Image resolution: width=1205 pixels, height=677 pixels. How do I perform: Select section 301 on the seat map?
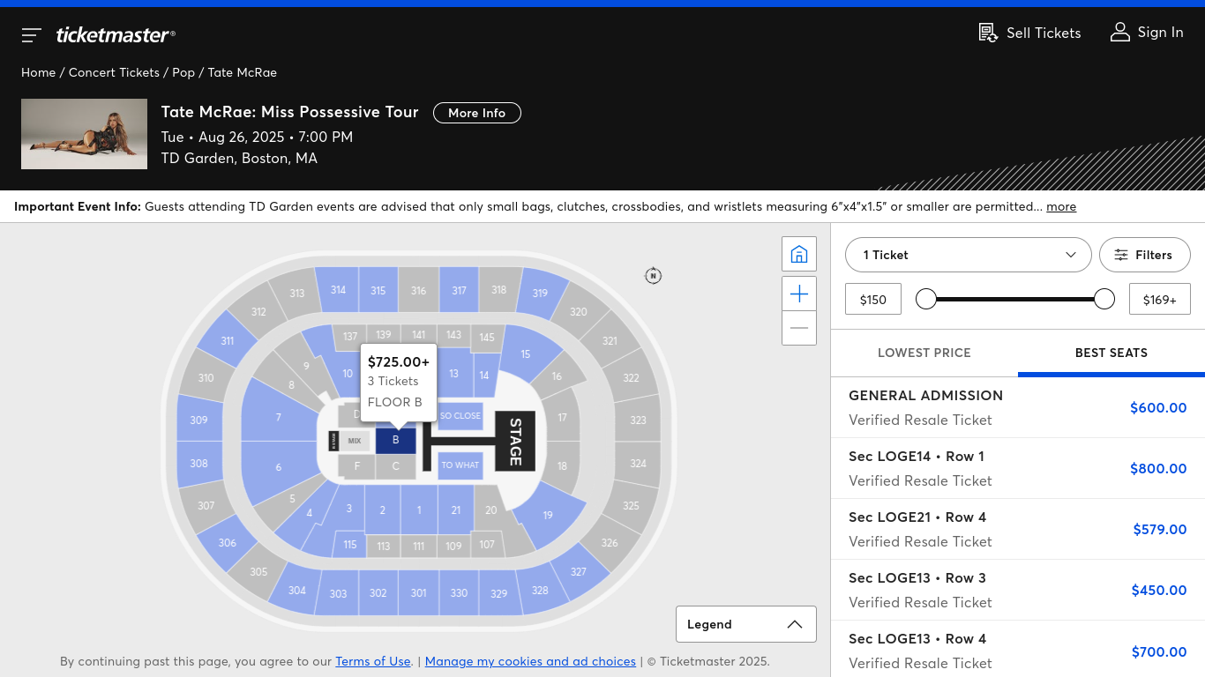click(419, 593)
